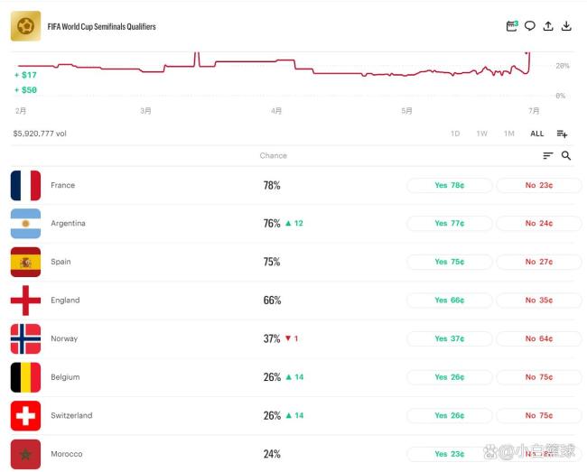This screenshot has width=587, height=472.
Task: Select the ALL time range
Action: click(x=536, y=134)
